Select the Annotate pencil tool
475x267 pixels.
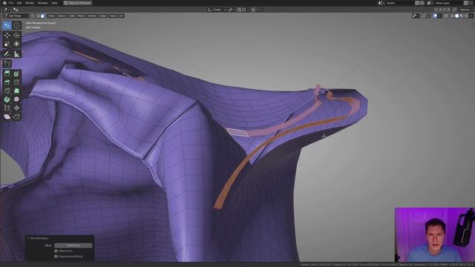click(x=7, y=54)
